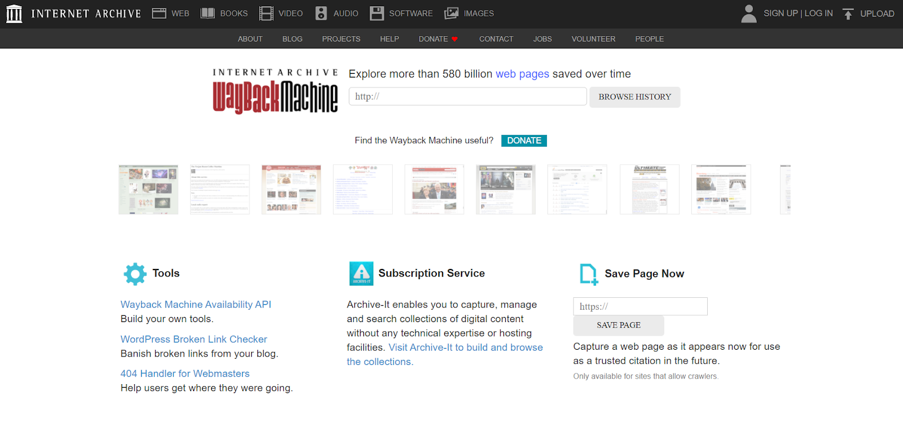This screenshot has width=903, height=427.
Task: Open WordPress Broken Link Checker link
Action: tap(194, 339)
